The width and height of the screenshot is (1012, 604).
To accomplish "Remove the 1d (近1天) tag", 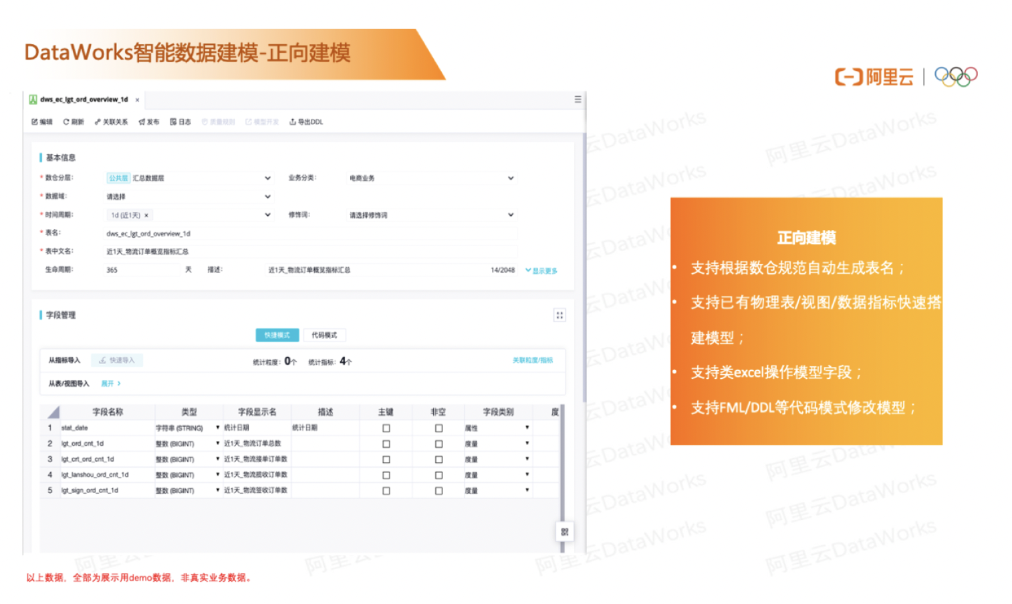I will (x=146, y=215).
